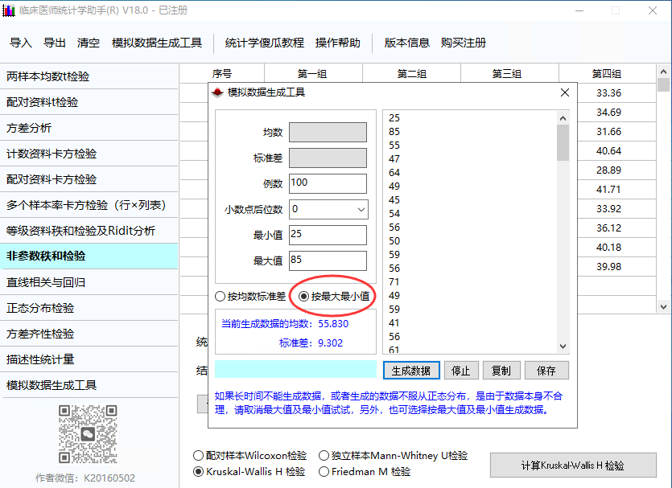The height and width of the screenshot is (488, 672).
Task: Click the value 71 in generated list
Action: (394, 282)
